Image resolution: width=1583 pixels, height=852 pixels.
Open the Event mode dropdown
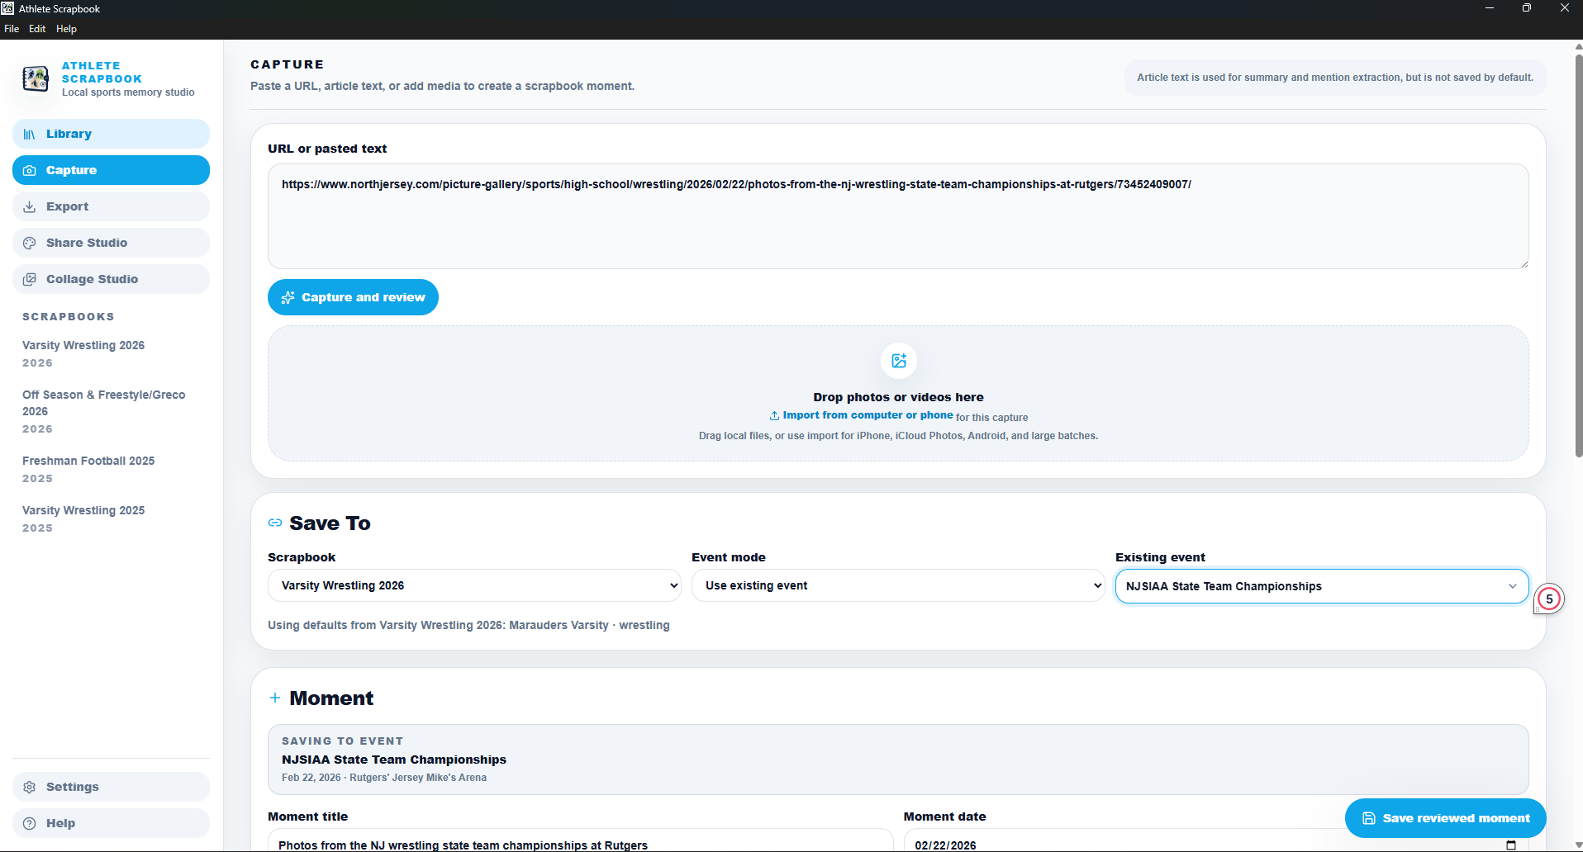coord(898,585)
